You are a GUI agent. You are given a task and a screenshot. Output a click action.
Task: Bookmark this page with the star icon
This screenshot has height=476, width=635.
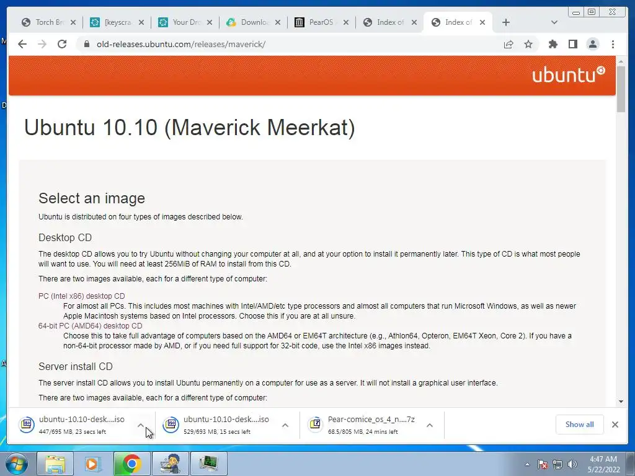[x=528, y=44]
